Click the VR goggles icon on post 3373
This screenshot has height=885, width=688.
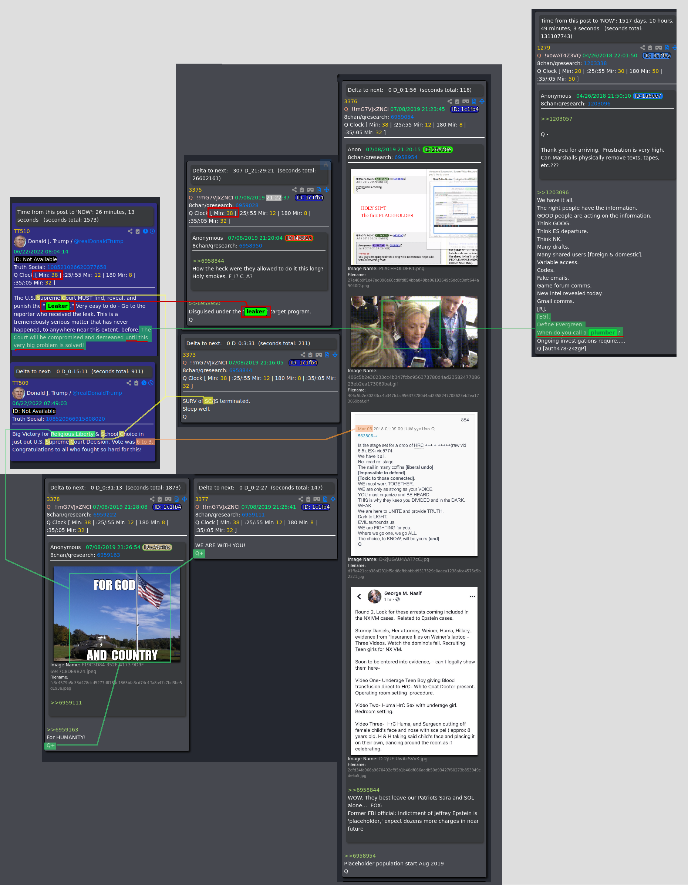click(x=319, y=354)
